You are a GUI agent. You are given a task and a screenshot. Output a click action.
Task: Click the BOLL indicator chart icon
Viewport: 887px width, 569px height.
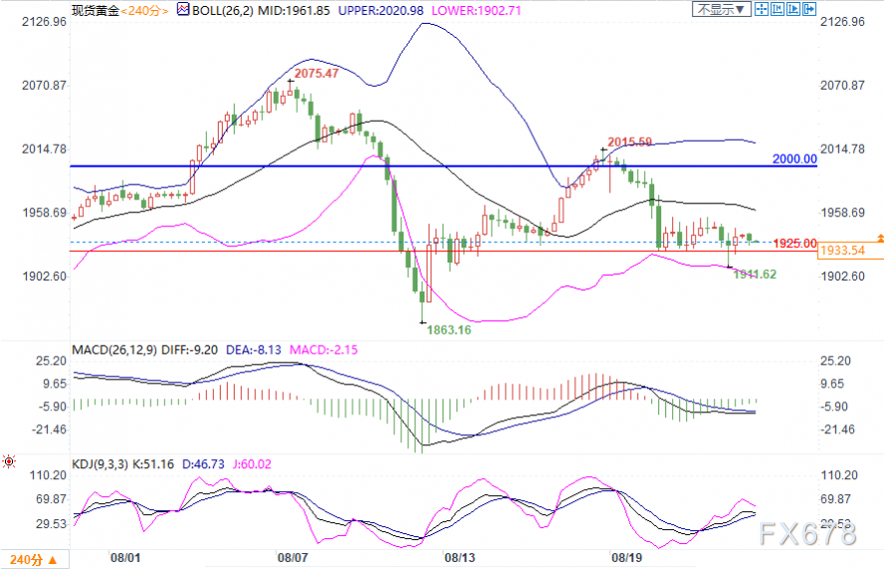coord(183,9)
